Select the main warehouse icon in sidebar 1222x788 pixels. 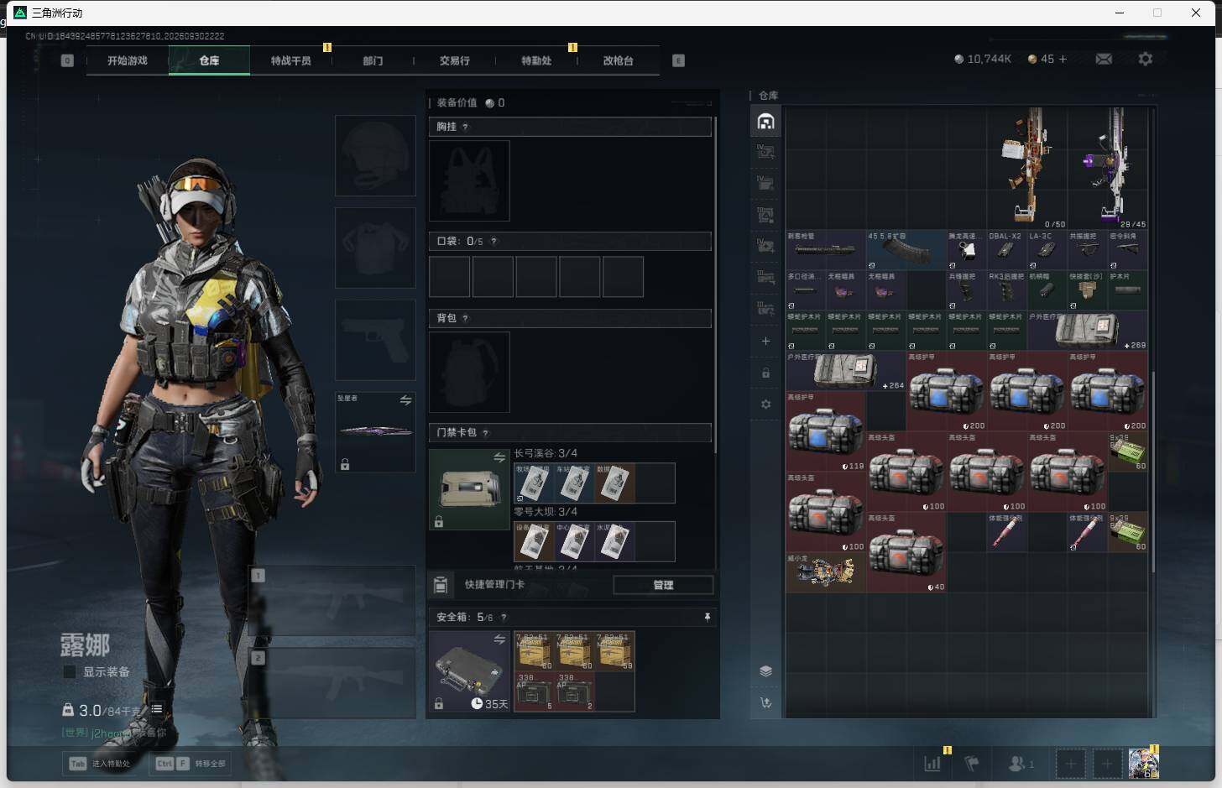pyautogui.click(x=765, y=122)
